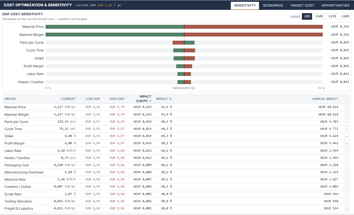Set sensitivity range to ±10%

pos(319,16)
